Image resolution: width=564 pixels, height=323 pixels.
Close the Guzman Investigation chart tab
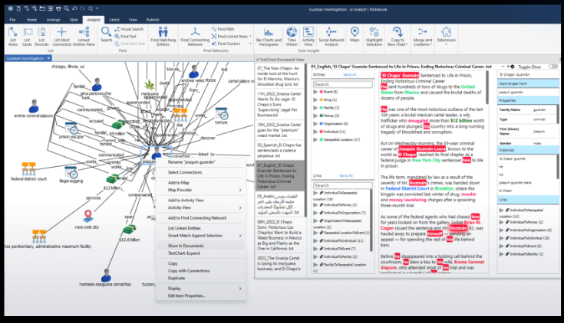[x=48, y=58]
